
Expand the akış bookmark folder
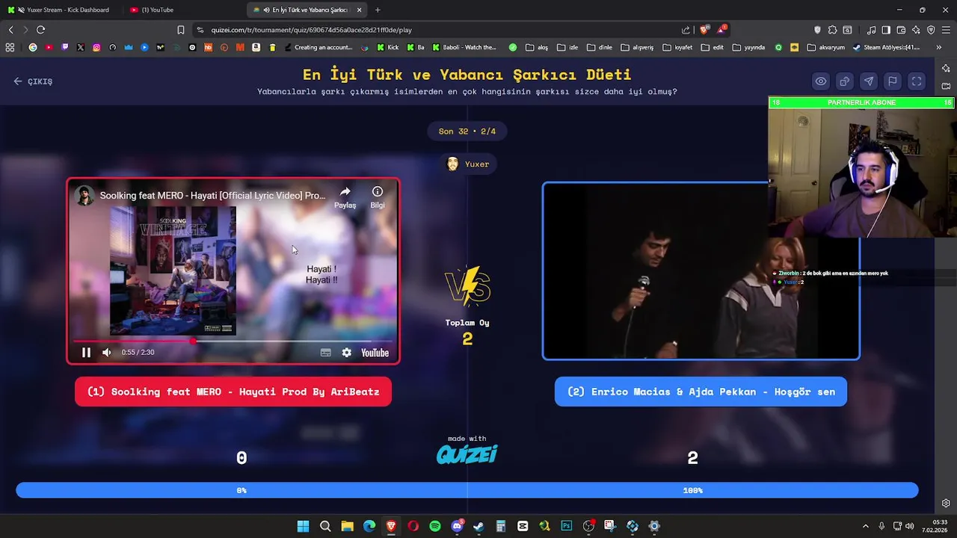(x=537, y=47)
